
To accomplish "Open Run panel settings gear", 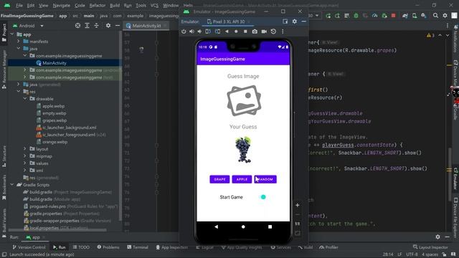I will coord(437,237).
